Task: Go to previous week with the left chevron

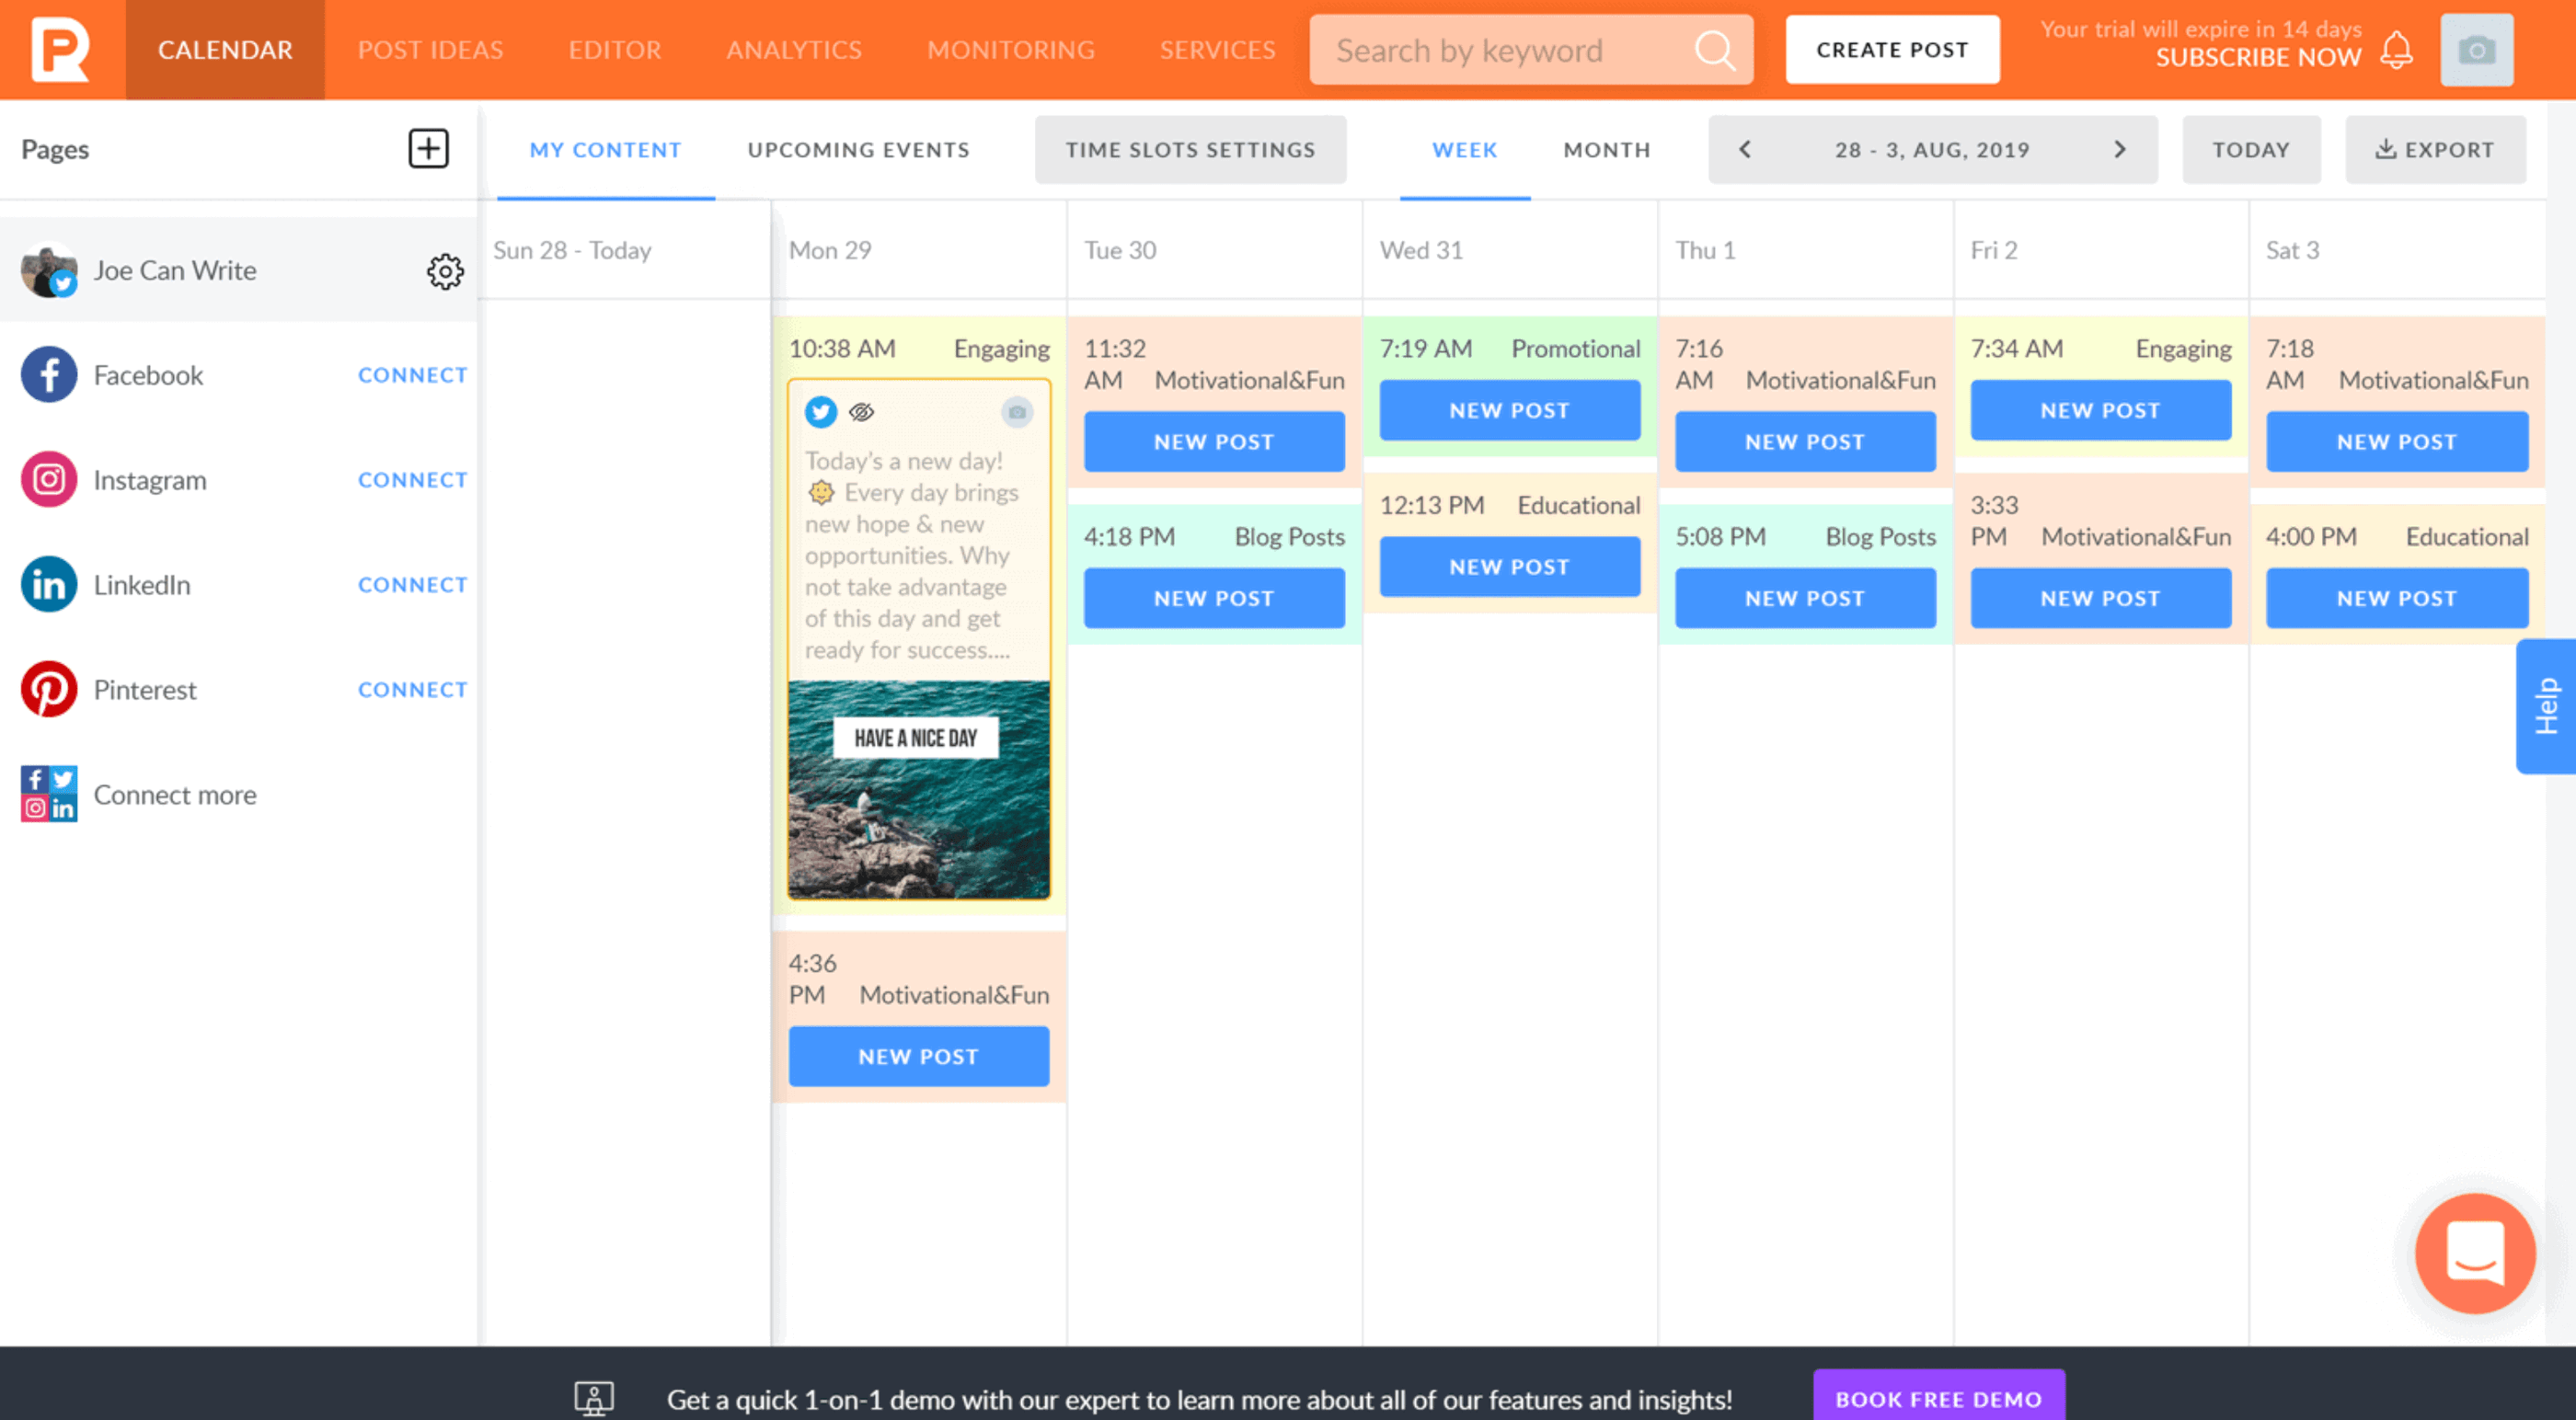Action: pyautogui.click(x=1744, y=149)
